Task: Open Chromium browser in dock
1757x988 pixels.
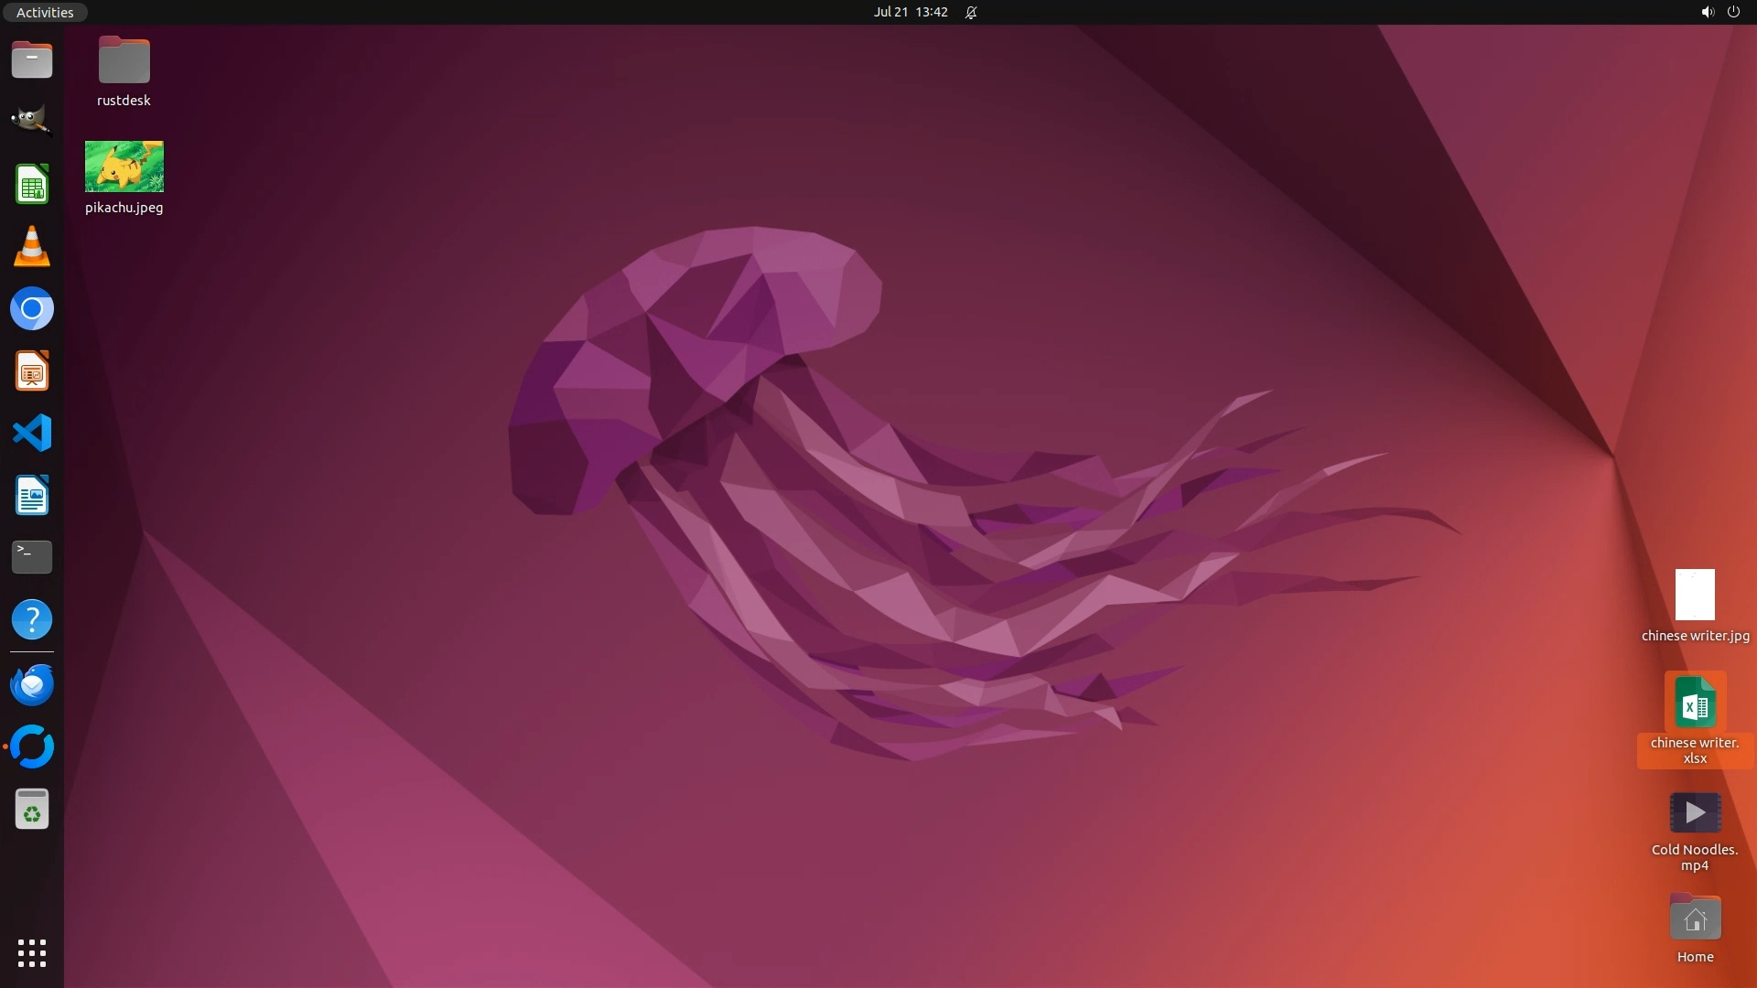Action: [x=32, y=309]
